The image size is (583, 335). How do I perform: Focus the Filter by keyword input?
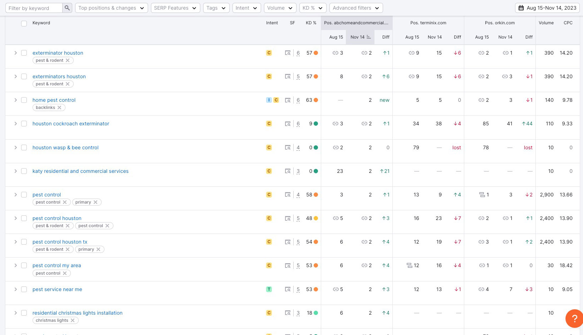point(35,8)
